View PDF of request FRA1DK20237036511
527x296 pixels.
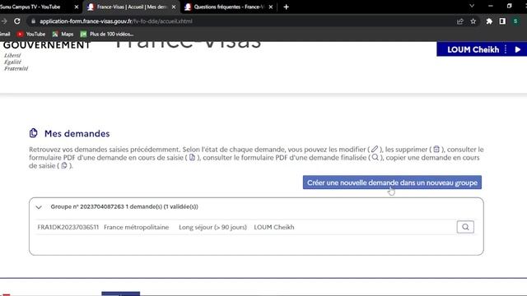click(465, 227)
